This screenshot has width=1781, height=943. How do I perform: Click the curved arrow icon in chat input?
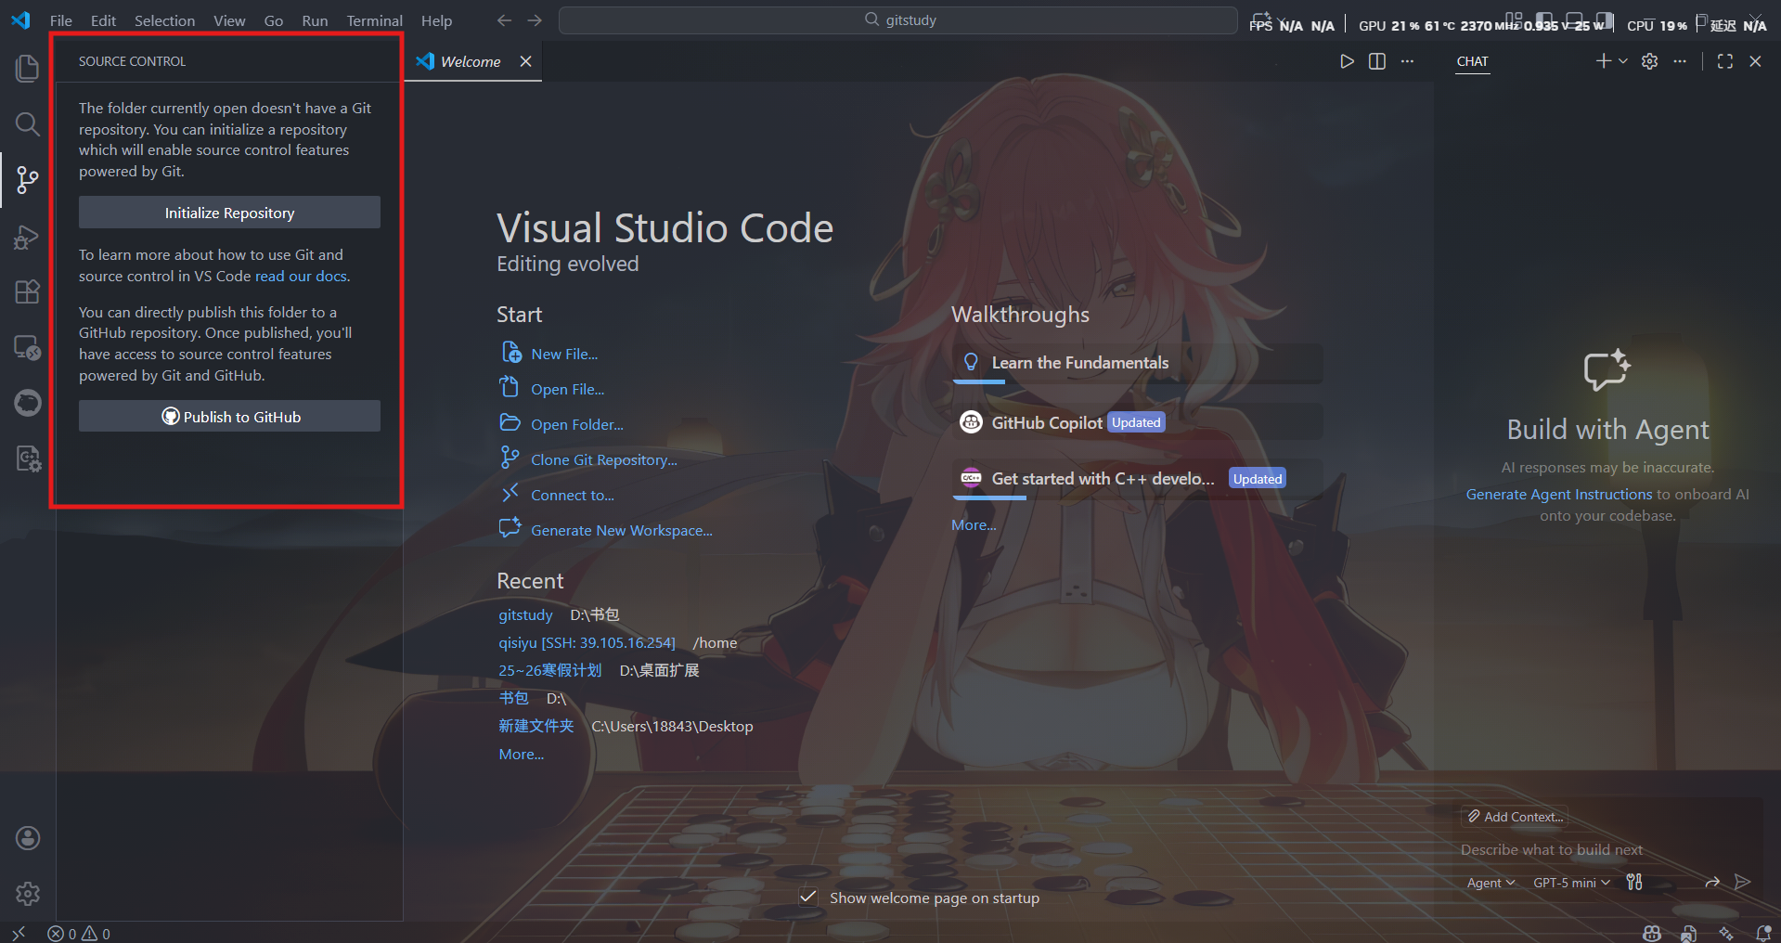(1712, 882)
